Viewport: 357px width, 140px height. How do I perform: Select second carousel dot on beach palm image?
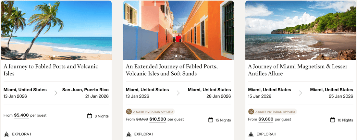(58, 56)
